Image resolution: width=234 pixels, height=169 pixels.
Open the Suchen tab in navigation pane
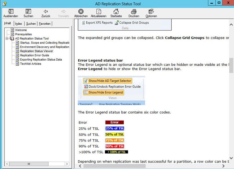point(31,23)
